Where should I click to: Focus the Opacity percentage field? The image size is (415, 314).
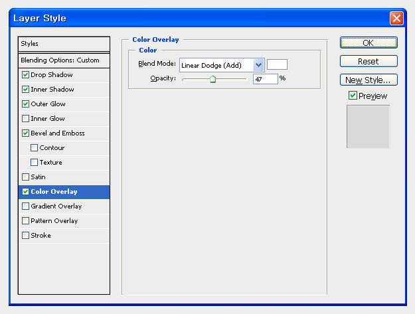[x=265, y=79]
